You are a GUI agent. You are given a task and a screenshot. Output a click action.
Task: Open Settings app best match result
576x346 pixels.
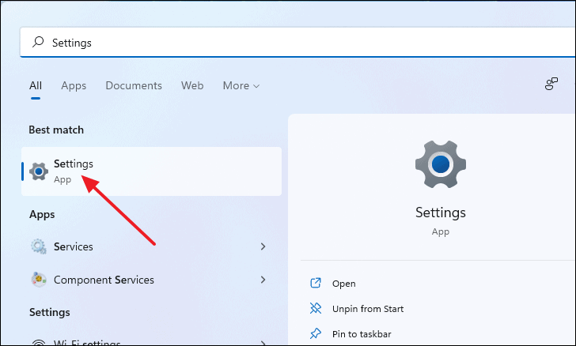click(x=151, y=171)
